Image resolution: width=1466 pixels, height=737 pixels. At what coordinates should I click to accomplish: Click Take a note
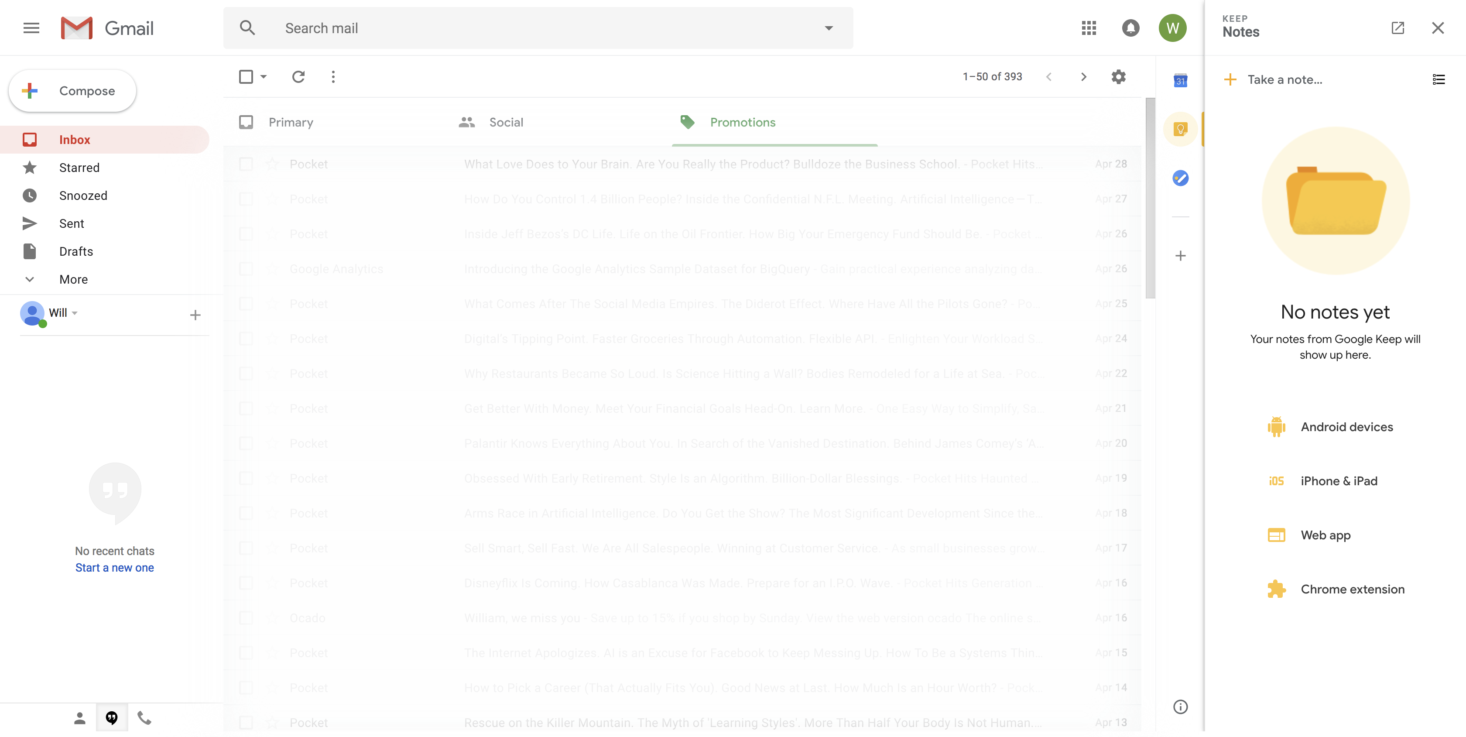(x=1284, y=80)
